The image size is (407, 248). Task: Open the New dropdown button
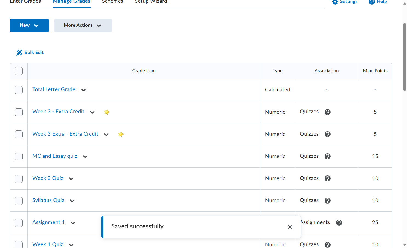[29, 25]
